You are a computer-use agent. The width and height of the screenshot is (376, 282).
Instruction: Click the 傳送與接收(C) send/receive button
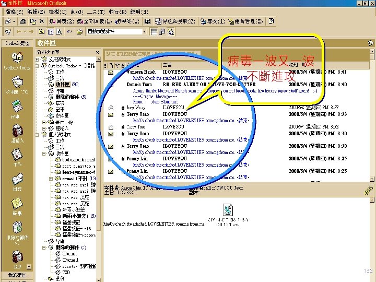(175, 21)
